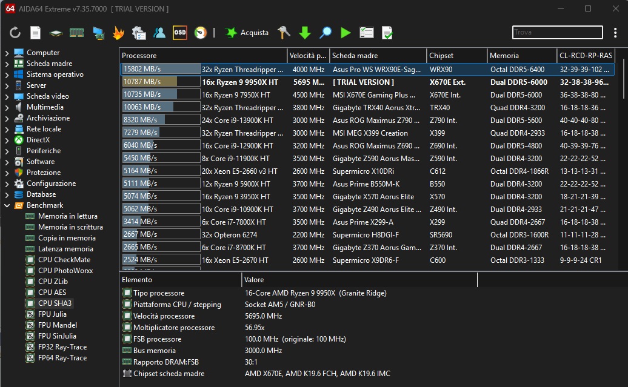Image resolution: width=628 pixels, height=387 pixels.
Task: Click the Acquista purchase button
Action: (x=247, y=33)
